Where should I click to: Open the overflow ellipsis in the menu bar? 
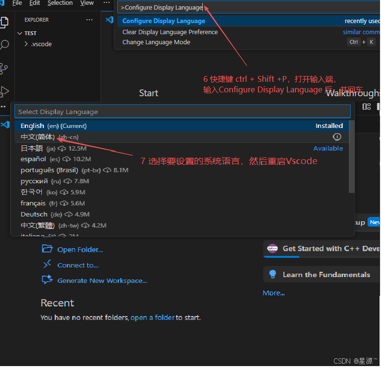[107, 3]
